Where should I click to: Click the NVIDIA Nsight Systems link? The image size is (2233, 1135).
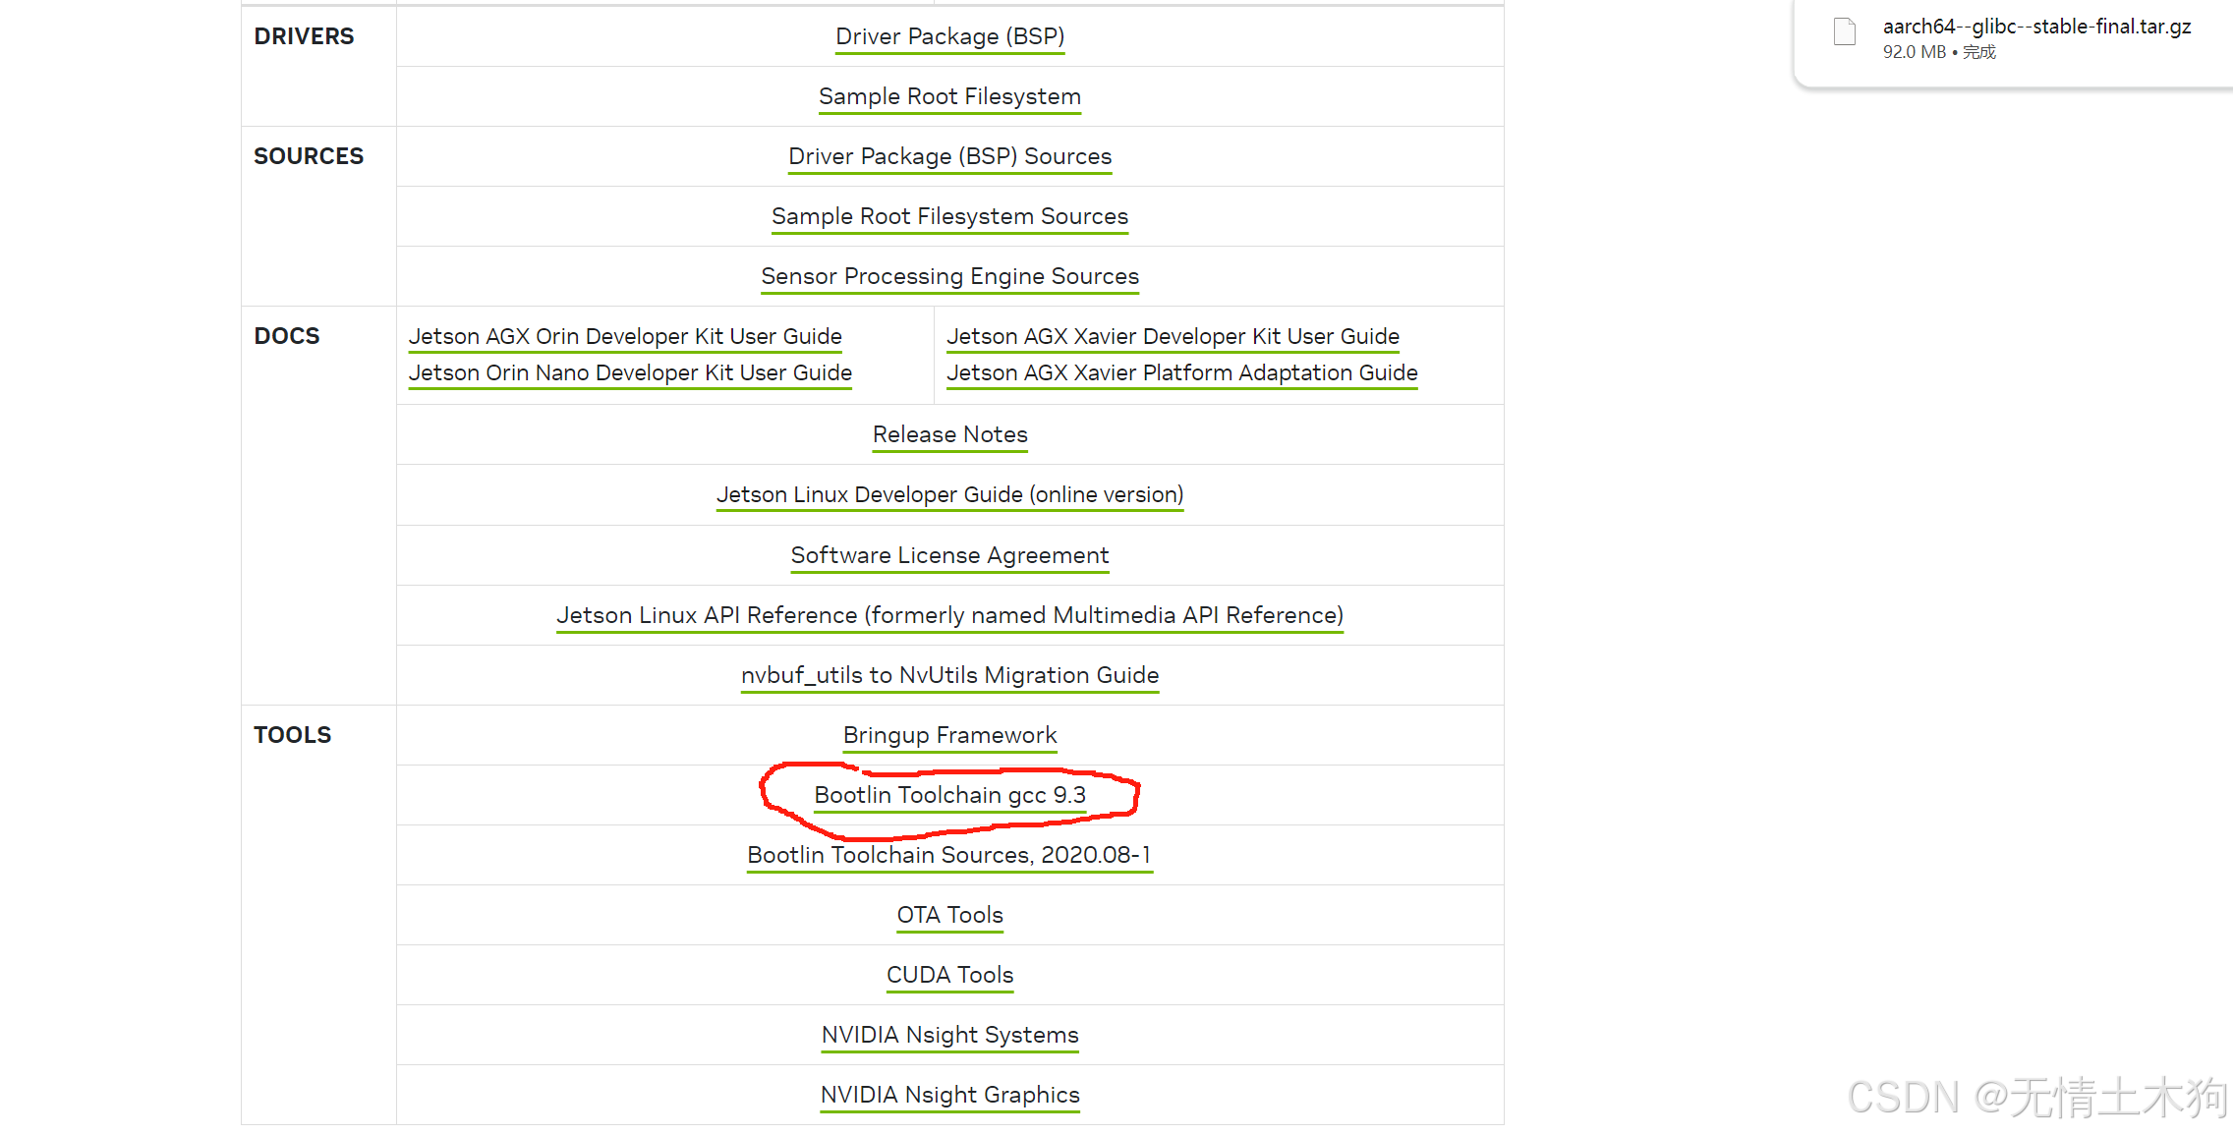tap(949, 1035)
